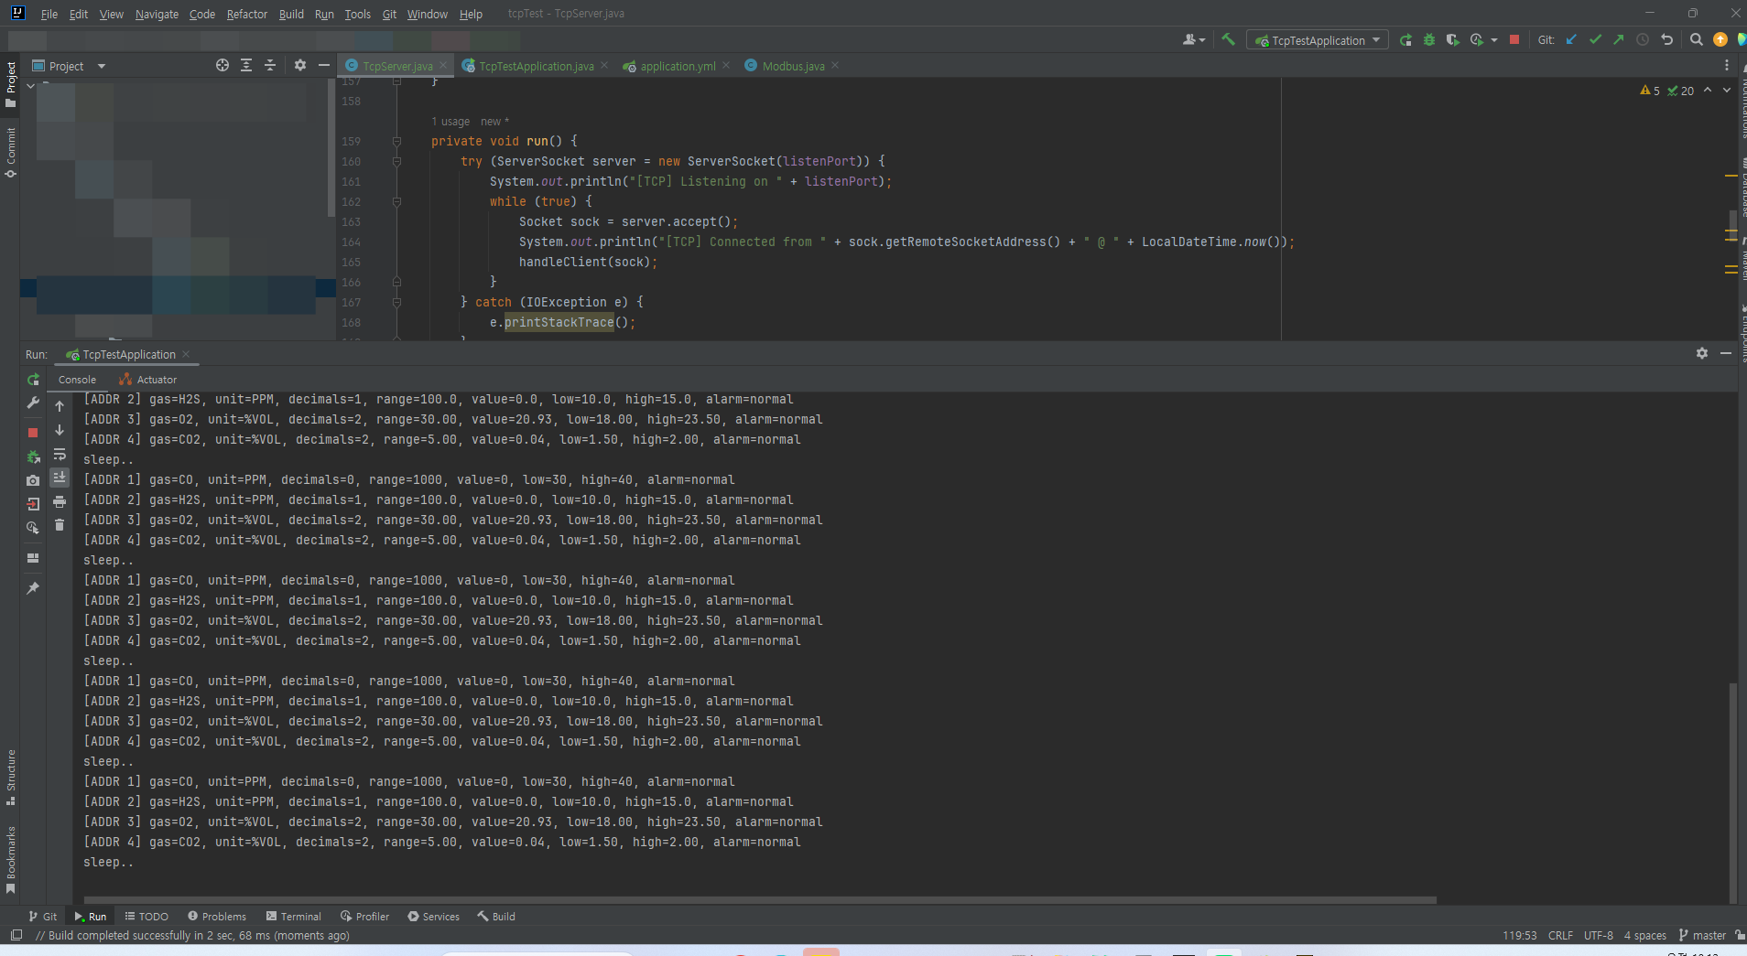Image resolution: width=1747 pixels, height=956 pixels.
Task: Click the Build Project hammer icon
Action: [1228, 39]
